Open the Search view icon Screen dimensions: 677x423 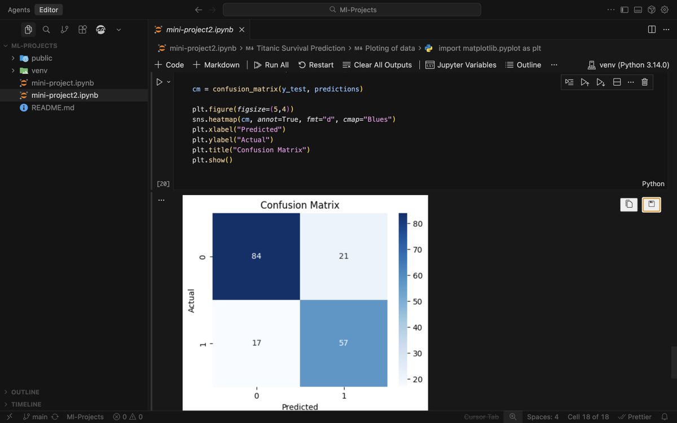(46, 29)
